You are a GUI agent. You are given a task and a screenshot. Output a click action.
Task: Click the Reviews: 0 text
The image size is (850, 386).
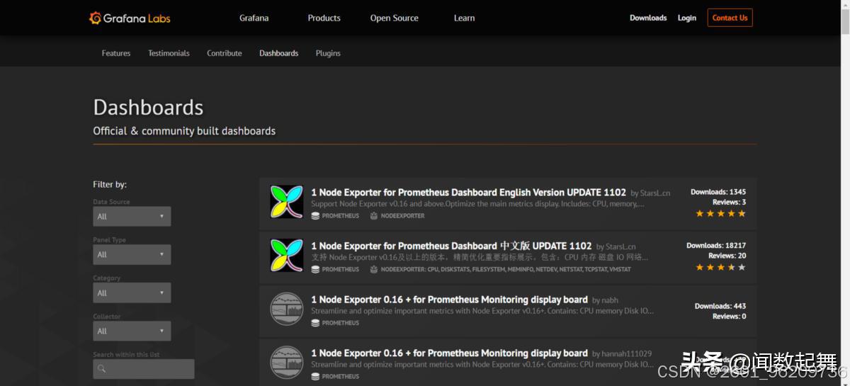point(729,317)
